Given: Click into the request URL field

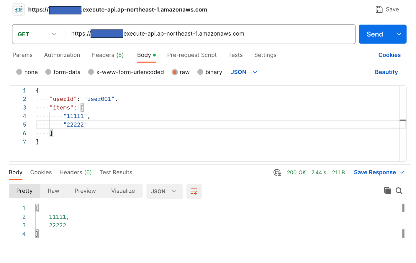Looking at the screenshot, I should click(x=207, y=34).
